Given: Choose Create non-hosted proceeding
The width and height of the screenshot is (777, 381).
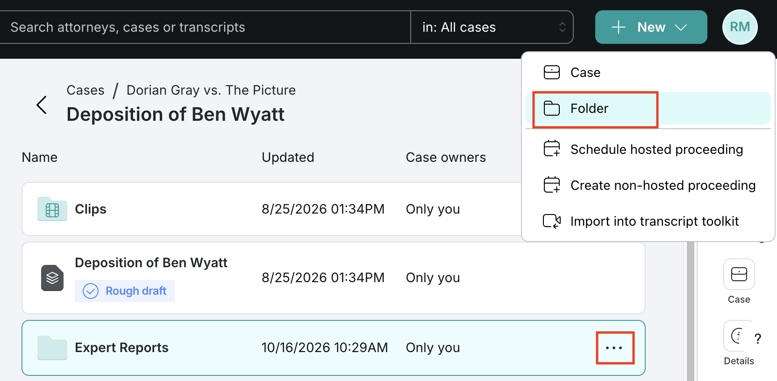Looking at the screenshot, I should tap(648, 185).
